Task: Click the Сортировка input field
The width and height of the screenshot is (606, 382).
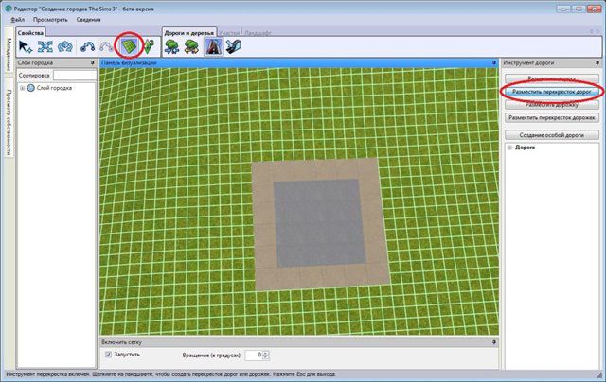Action: pyautogui.click(x=74, y=75)
